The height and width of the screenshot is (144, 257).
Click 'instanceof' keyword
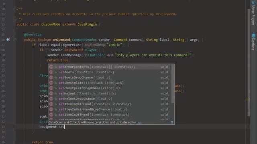(x=74, y=50)
